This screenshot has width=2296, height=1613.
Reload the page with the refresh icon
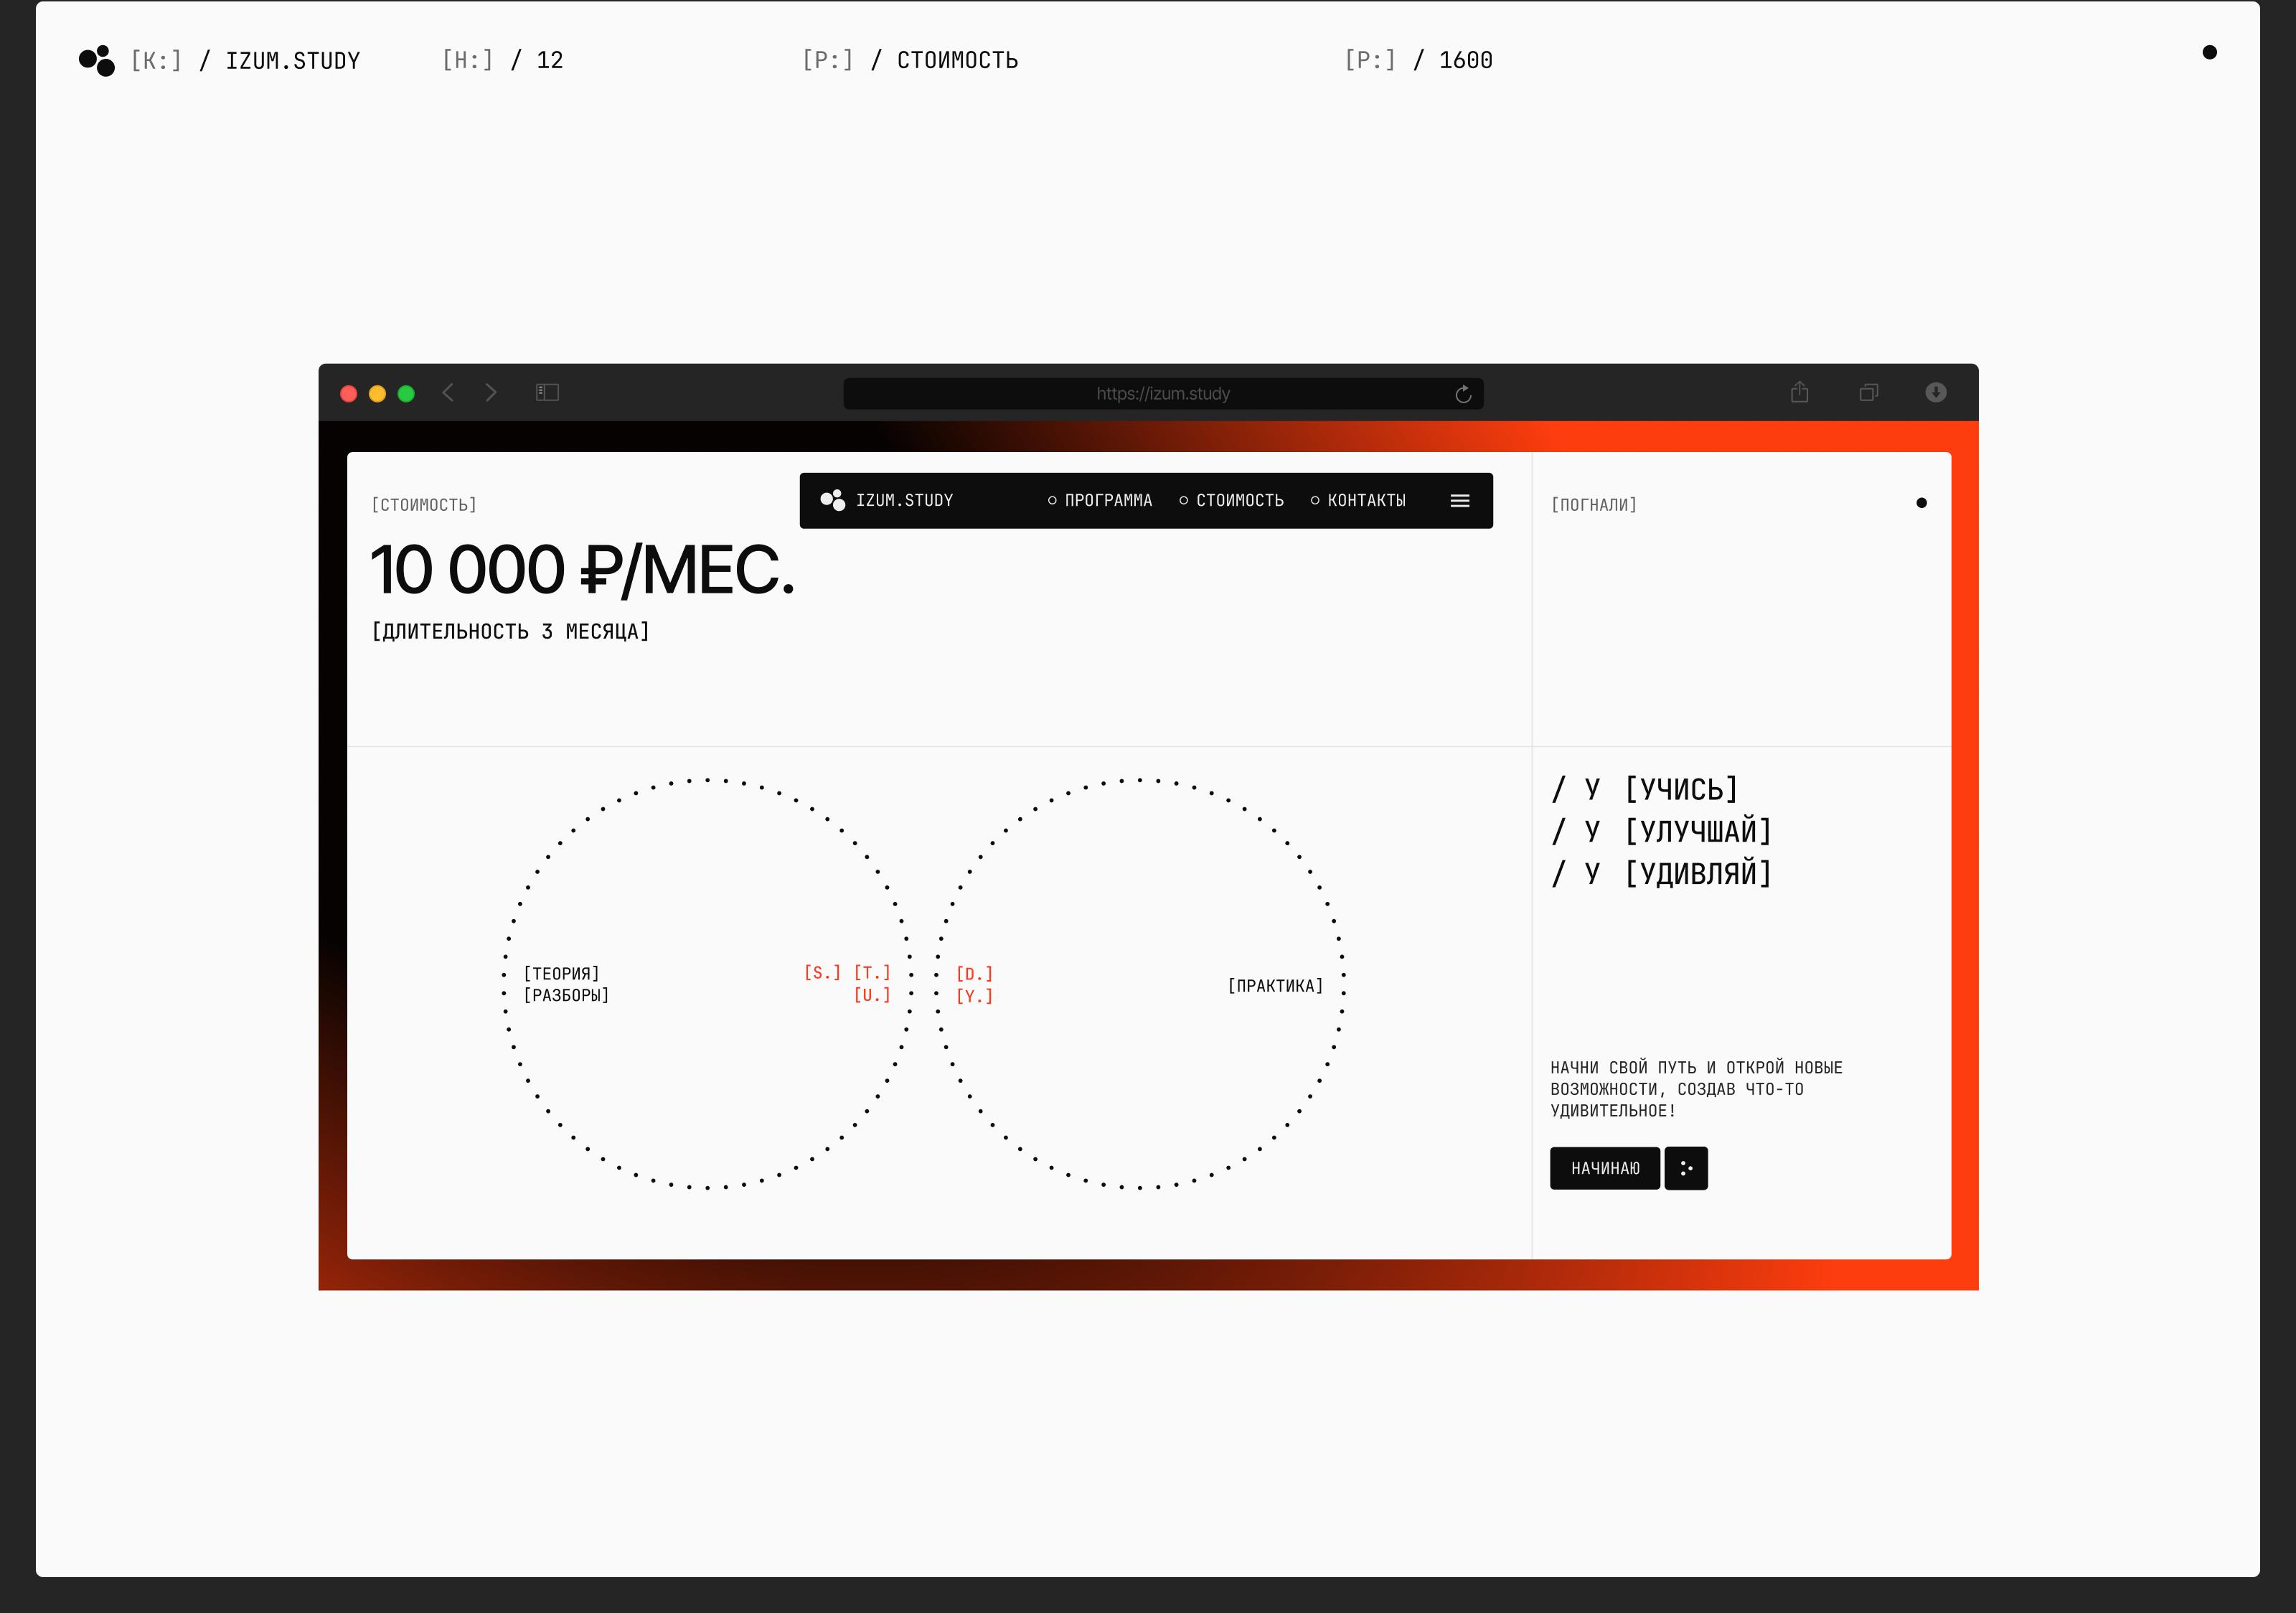click(1463, 394)
